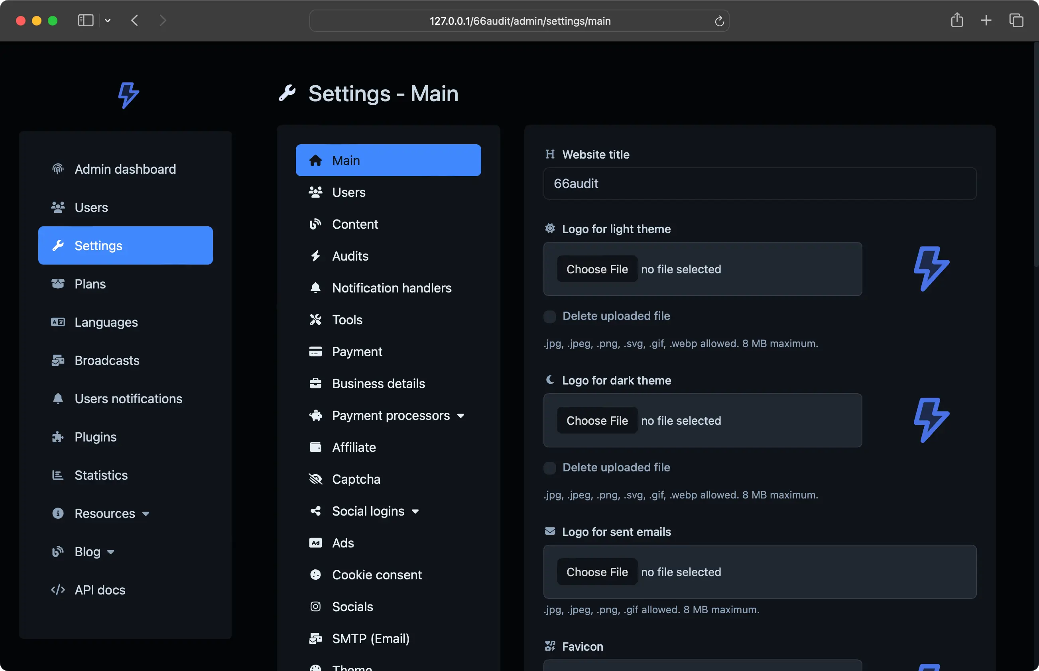Click the Plugins puzzle piece icon
This screenshot has width=1039, height=671.
pyautogui.click(x=58, y=437)
